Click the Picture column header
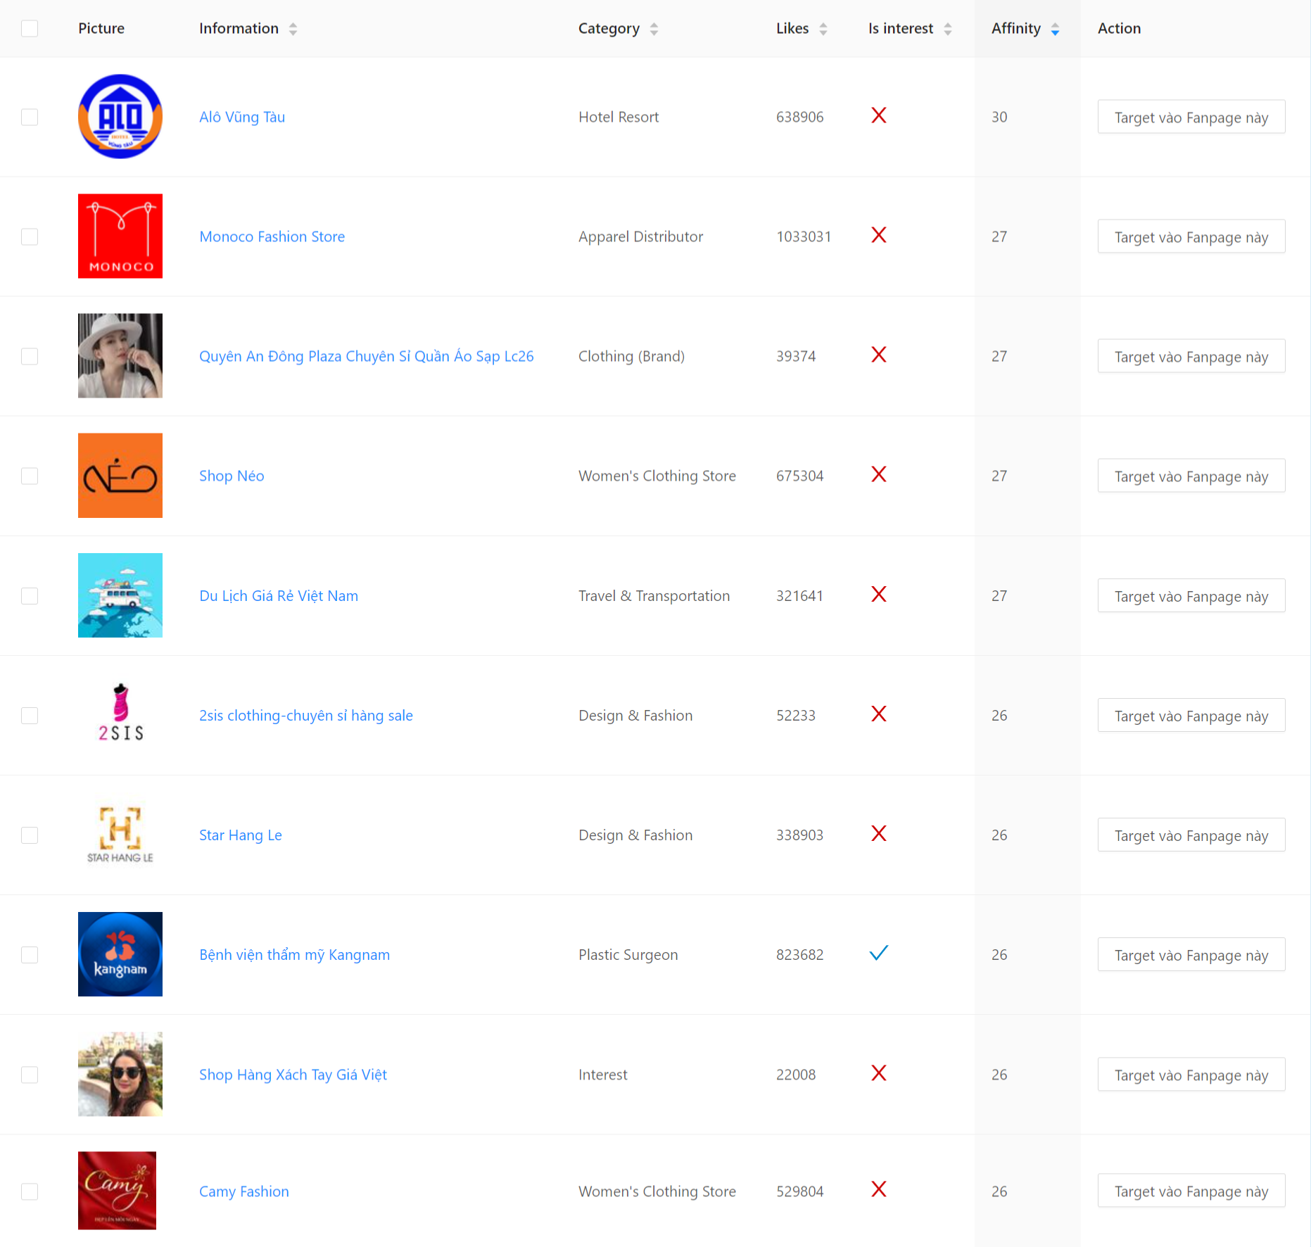1311x1247 pixels. (101, 28)
